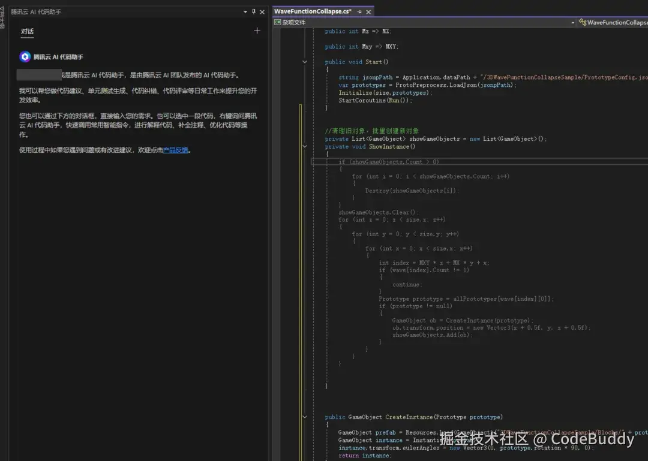Place cursor on 'public void Start()'
Image resolution: width=648 pixels, height=461 pixels.
tap(356, 62)
